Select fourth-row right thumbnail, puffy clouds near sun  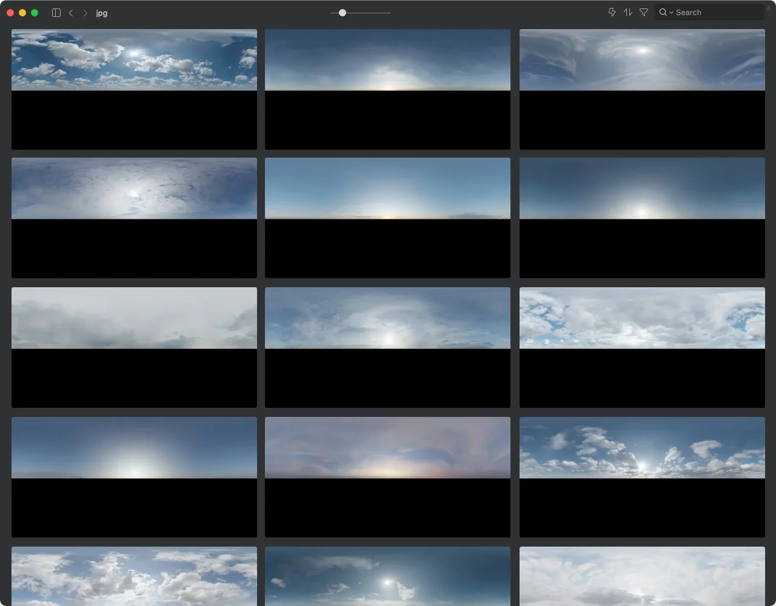click(x=642, y=477)
